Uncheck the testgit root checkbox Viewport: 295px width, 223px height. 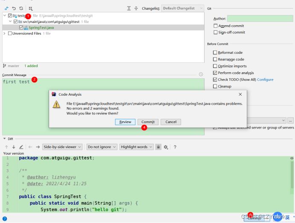pyautogui.click(x=10, y=16)
